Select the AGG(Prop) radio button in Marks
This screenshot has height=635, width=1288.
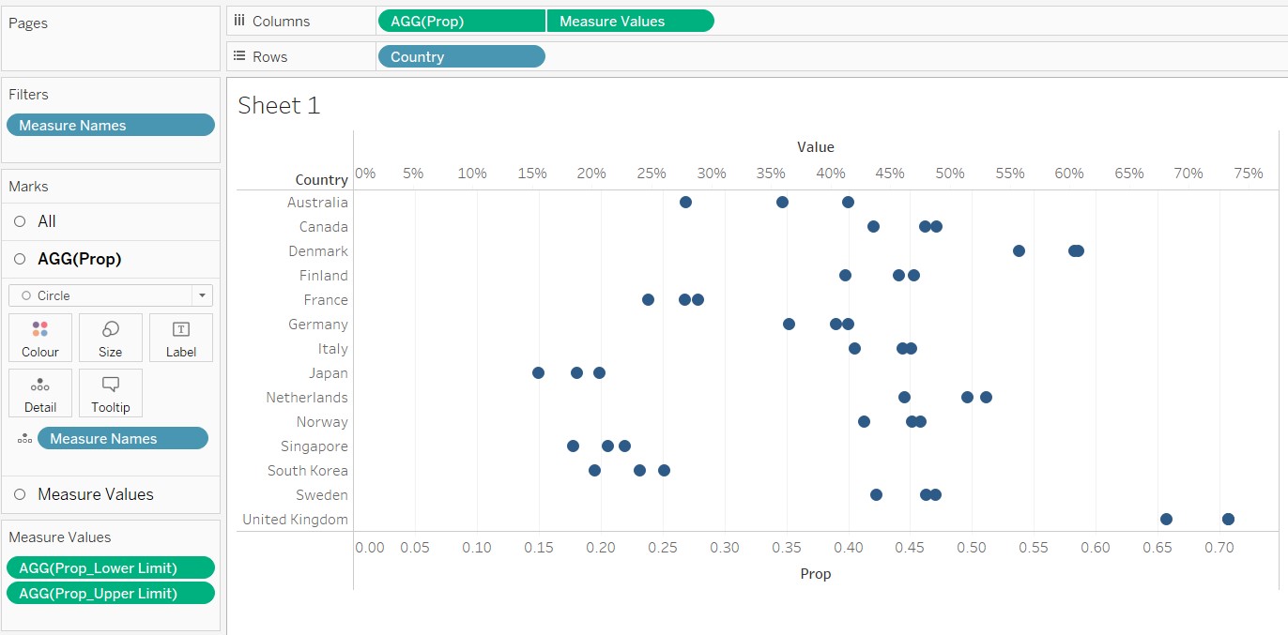[x=18, y=258]
